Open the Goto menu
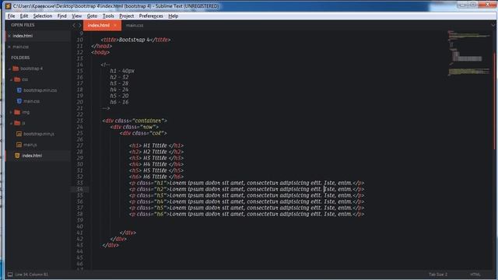 coord(92,16)
